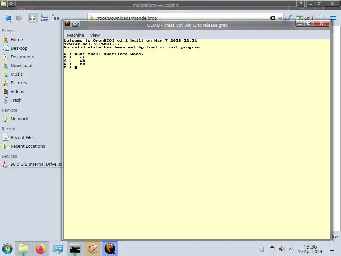Open the clipboard tray icon
Screen dimensions: 341x256
point(272,249)
